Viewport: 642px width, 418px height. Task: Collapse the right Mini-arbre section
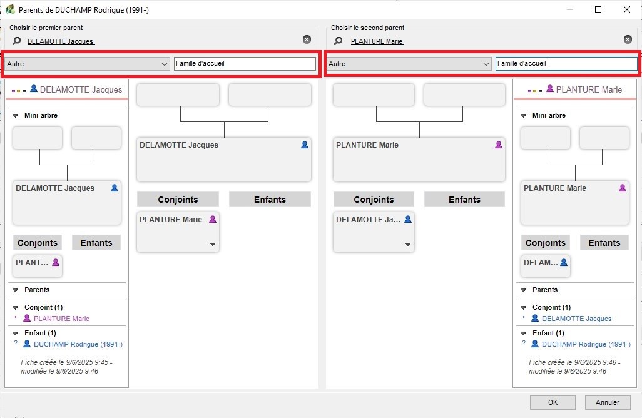click(x=523, y=116)
